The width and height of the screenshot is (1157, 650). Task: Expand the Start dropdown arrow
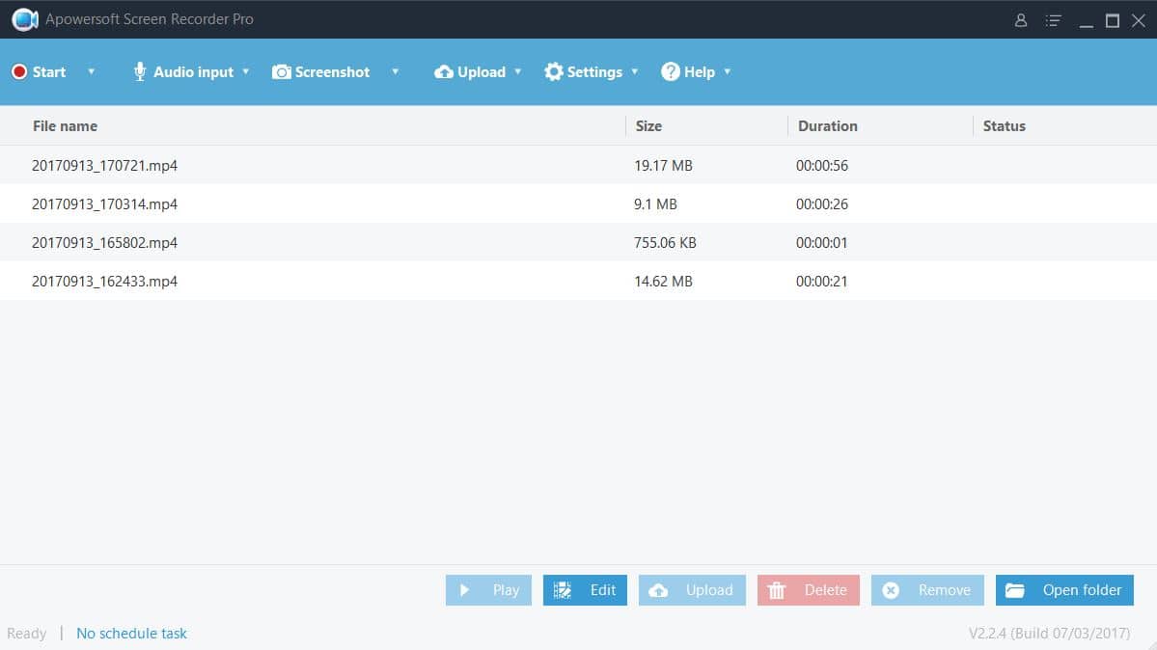coord(92,71)
